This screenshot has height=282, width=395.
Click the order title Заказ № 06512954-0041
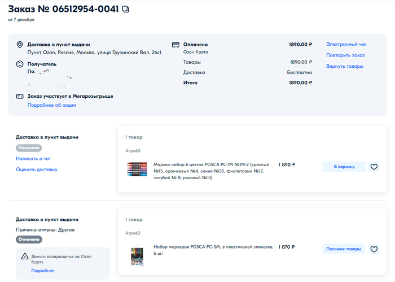click(63, 9)
